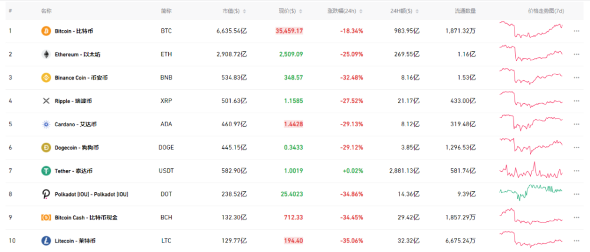
Task: Click the Litecoin logo icon
Action: [46, 241]
